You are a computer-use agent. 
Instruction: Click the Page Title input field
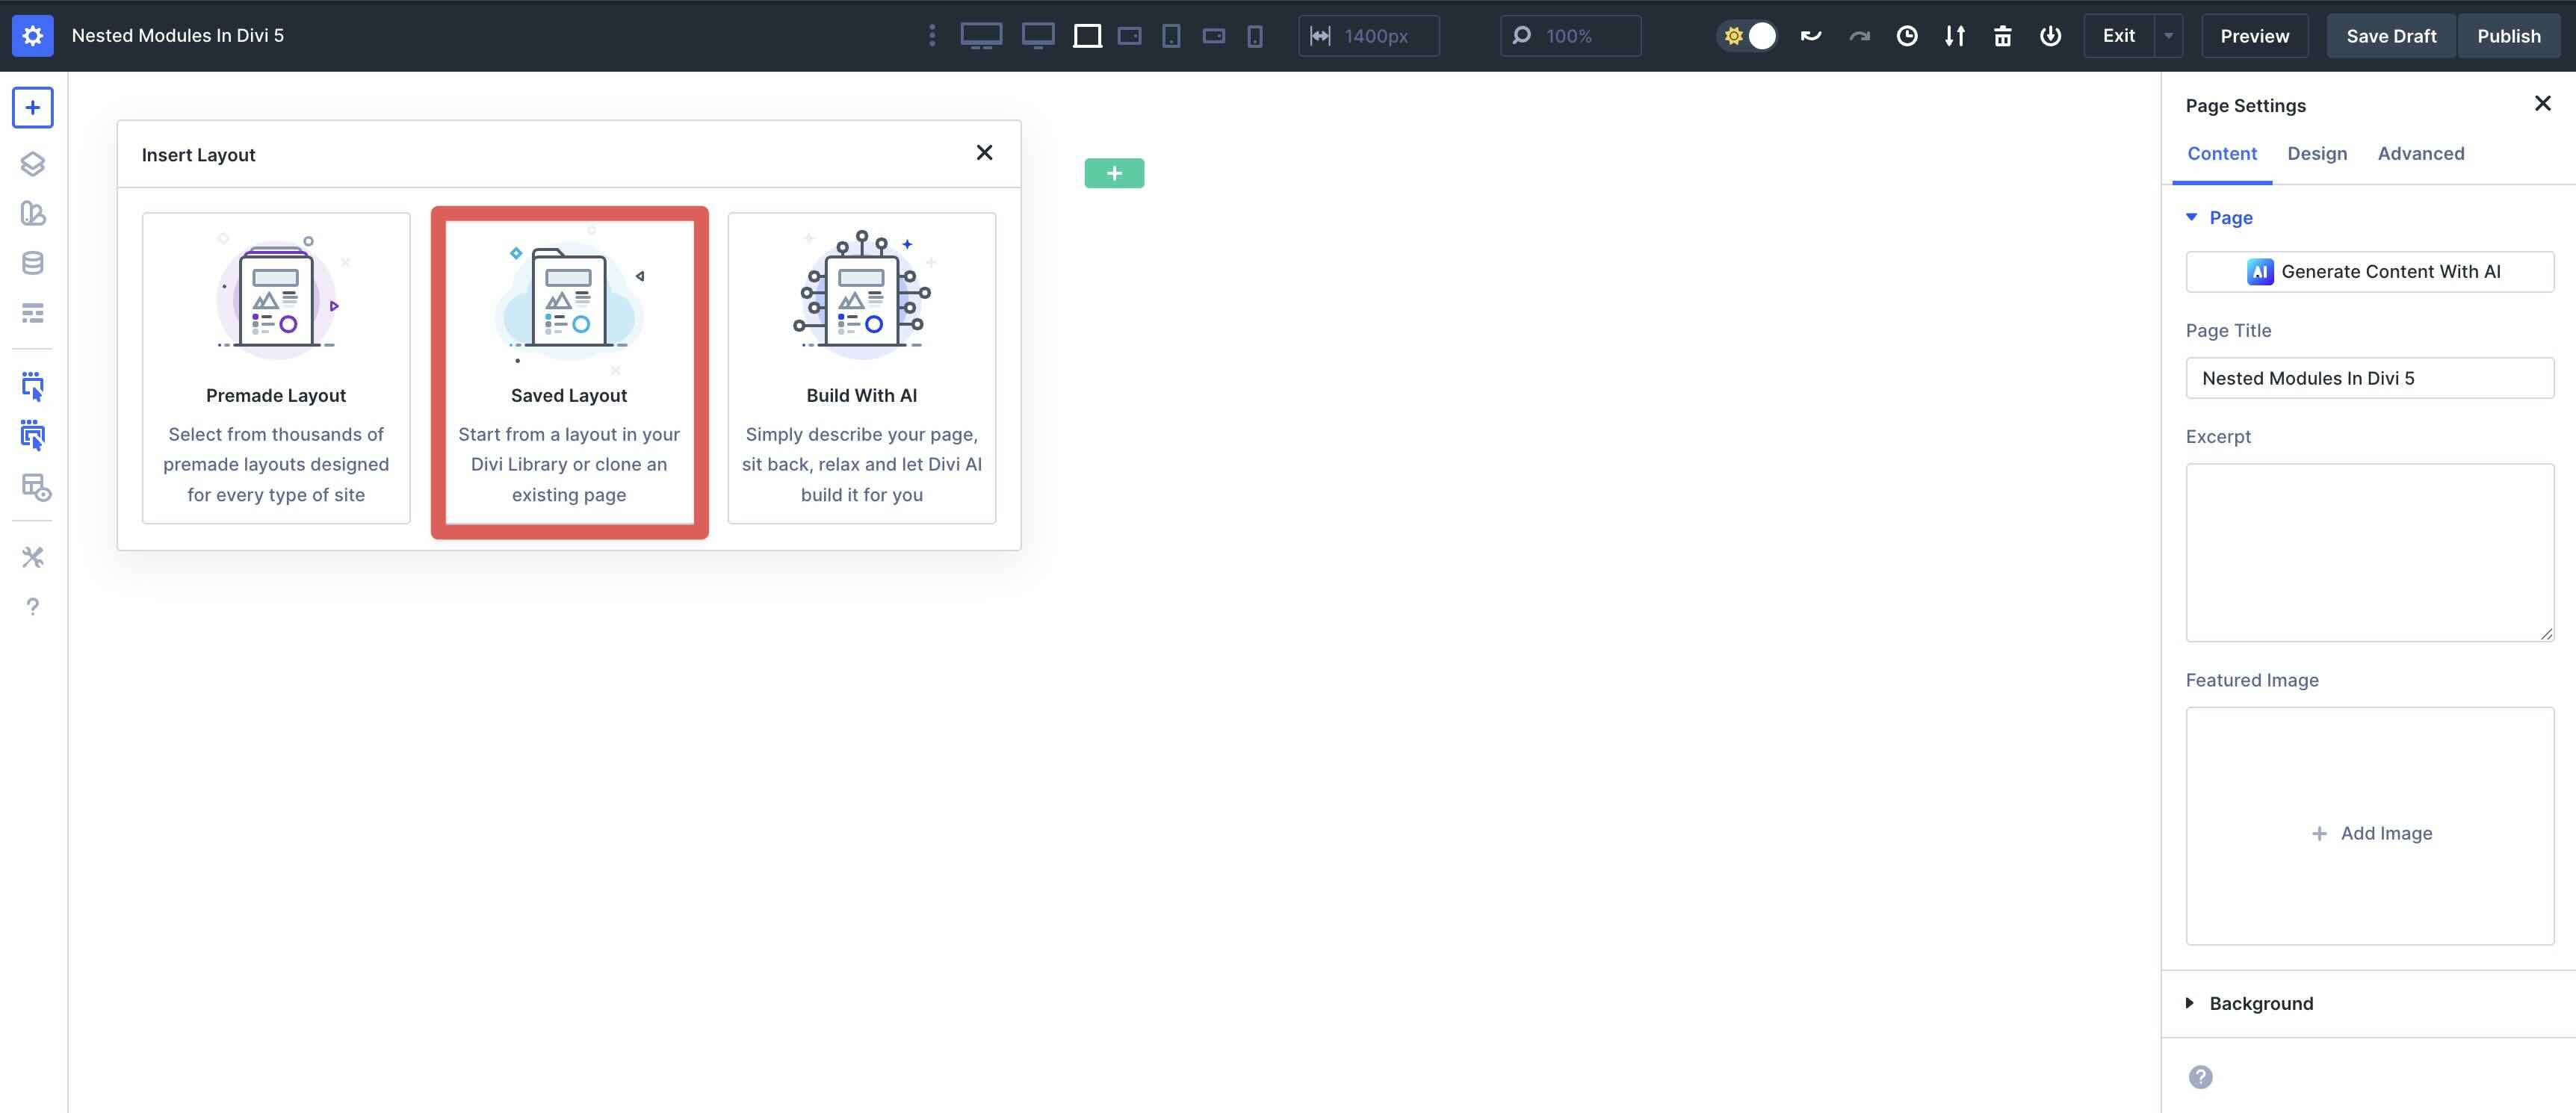[x=2370, y=377]
